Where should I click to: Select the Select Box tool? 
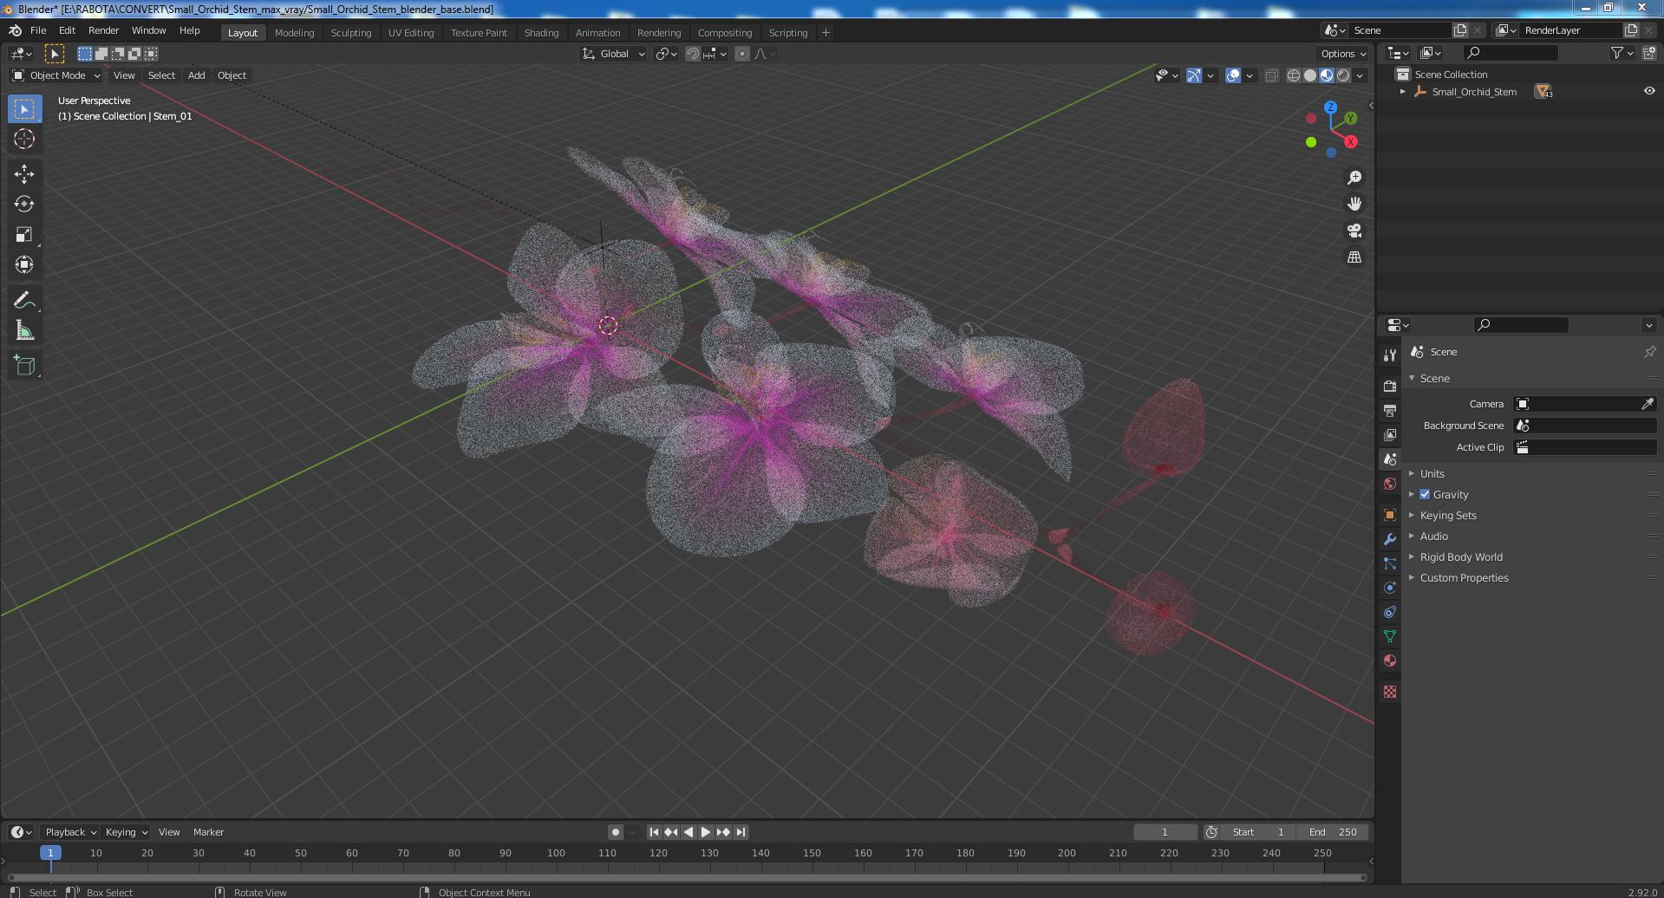click(x=24, y=108)
